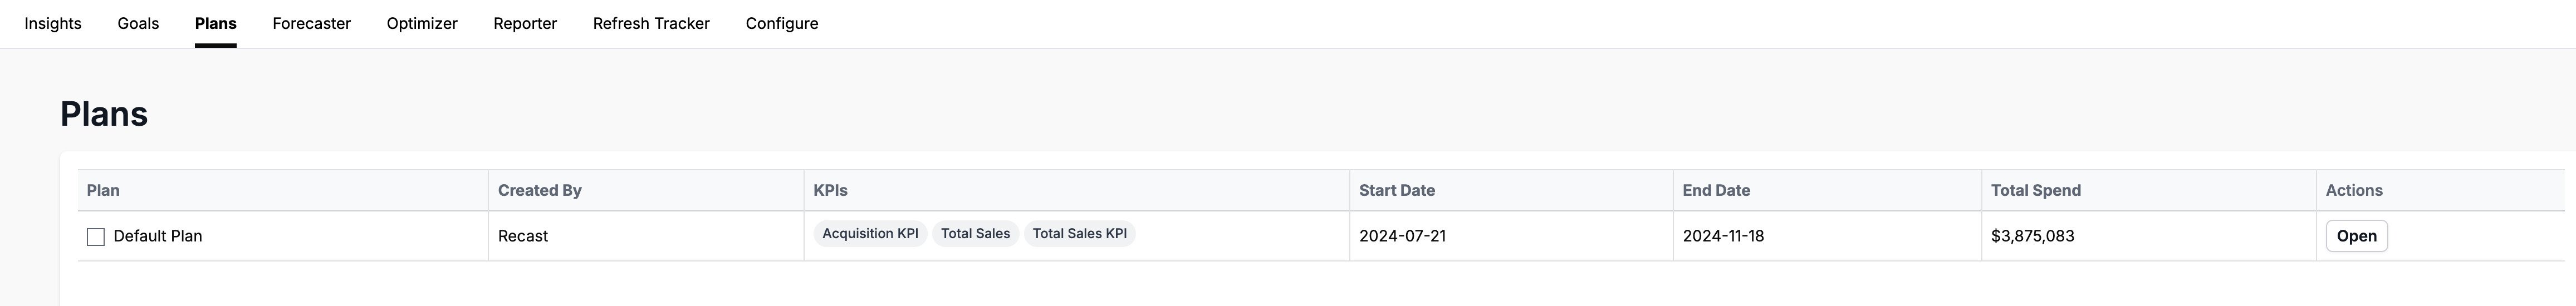
Task: Open the Insights tab
Action: coord(53,23)
